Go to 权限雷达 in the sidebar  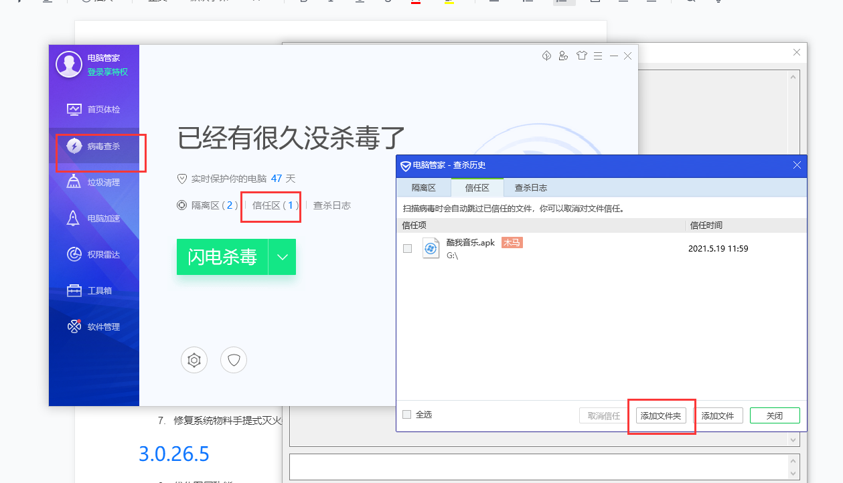pos(94,255)
